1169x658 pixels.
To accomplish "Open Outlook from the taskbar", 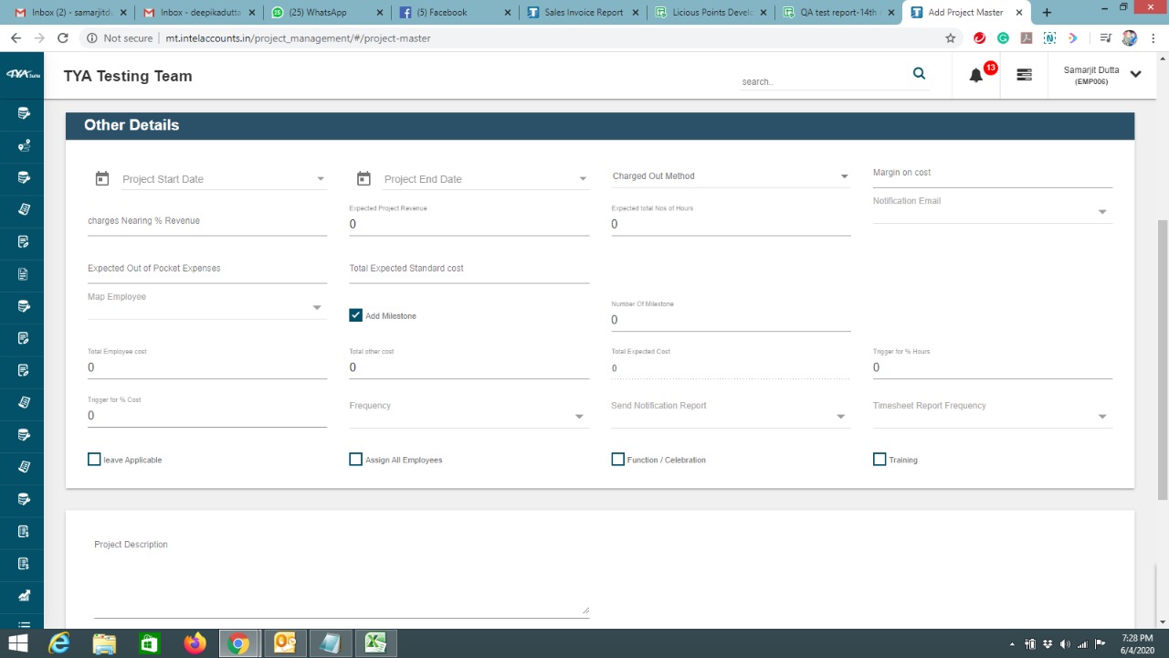I will click(x=284, y=643).
